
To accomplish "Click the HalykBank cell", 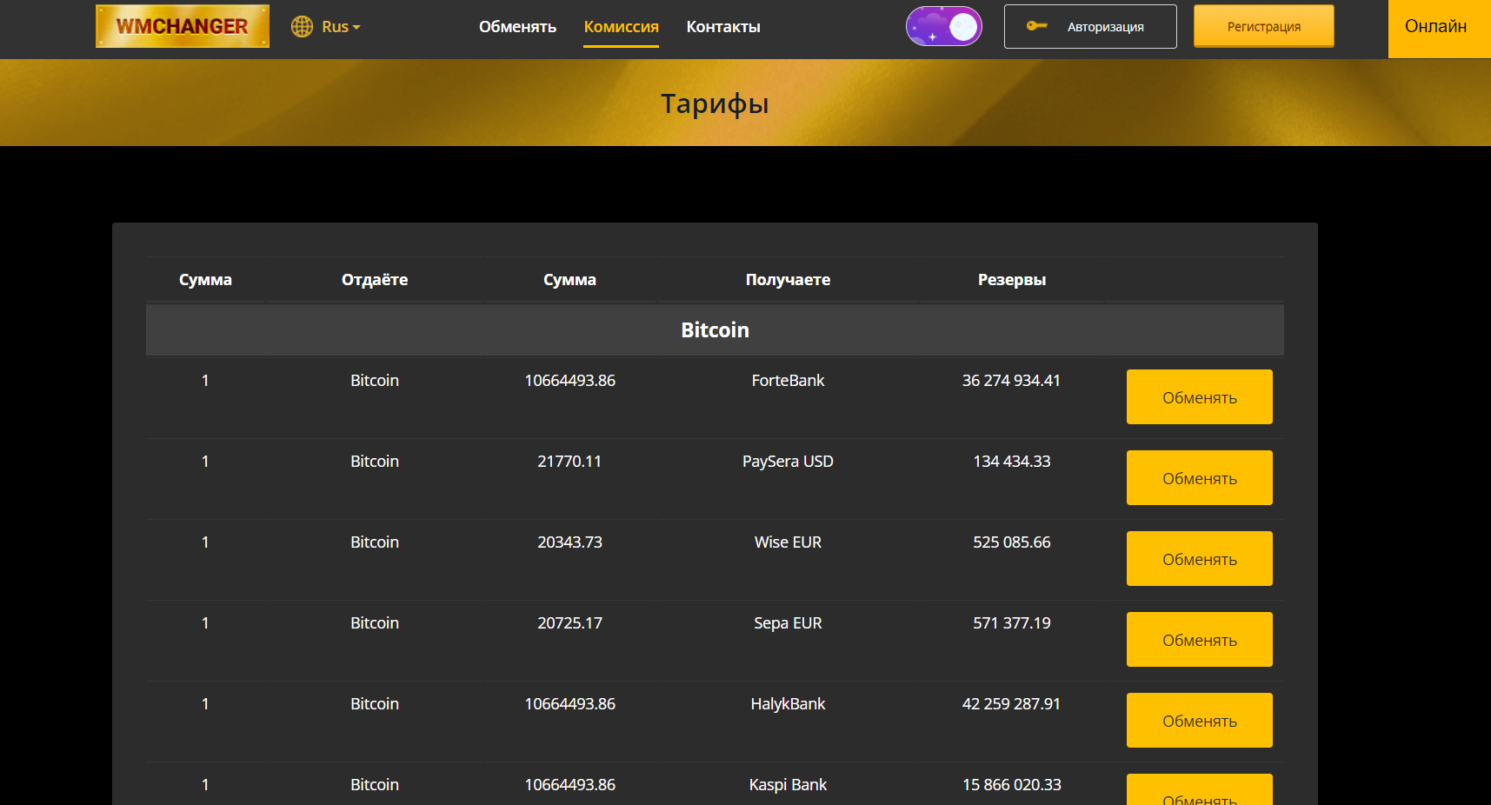I will pyautogui.click(x=788, y=704).
